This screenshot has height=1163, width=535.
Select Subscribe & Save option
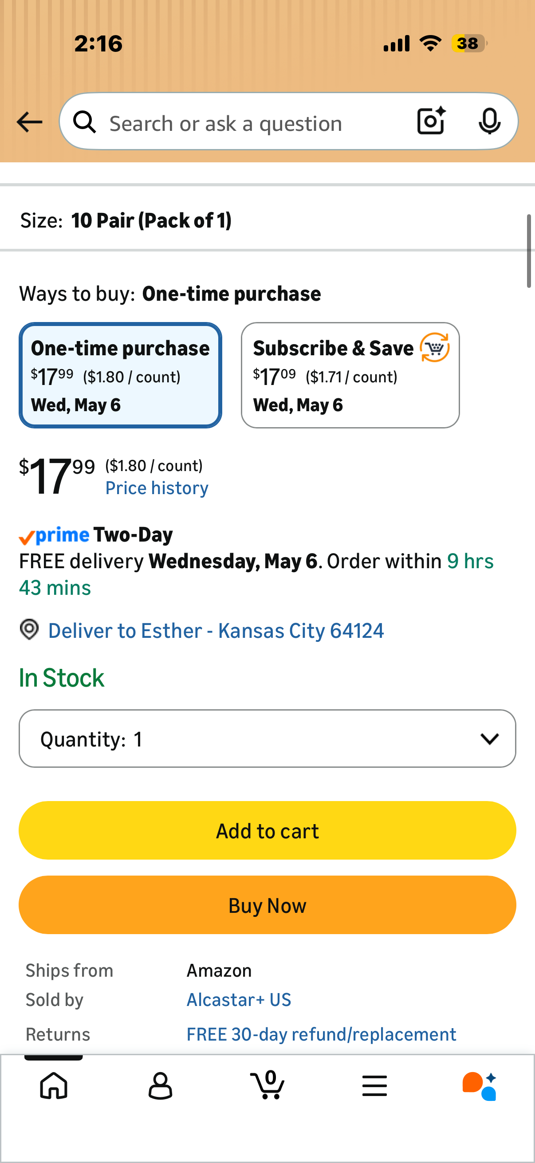350,375
